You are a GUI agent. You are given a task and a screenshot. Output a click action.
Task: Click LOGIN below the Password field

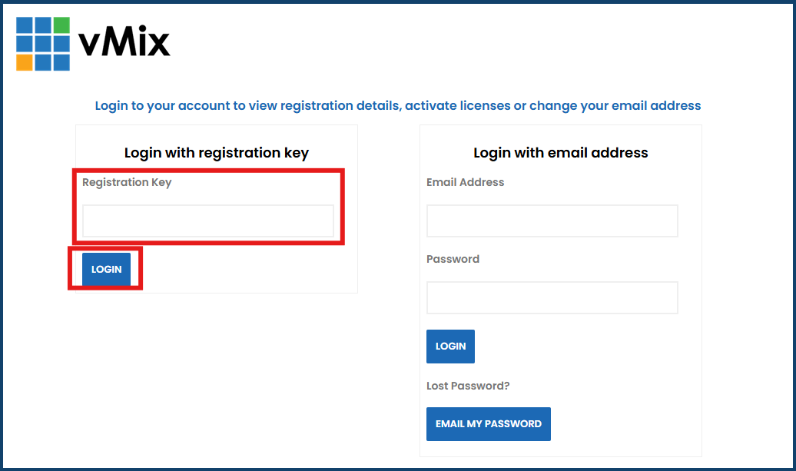click(x=450, y=347)
